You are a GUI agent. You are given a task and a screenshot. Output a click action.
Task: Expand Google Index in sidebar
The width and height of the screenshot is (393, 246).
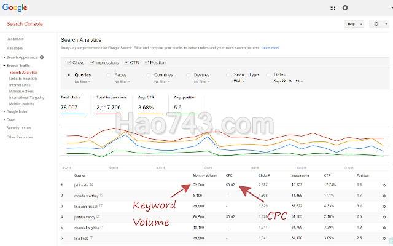[x=4, y=111]
